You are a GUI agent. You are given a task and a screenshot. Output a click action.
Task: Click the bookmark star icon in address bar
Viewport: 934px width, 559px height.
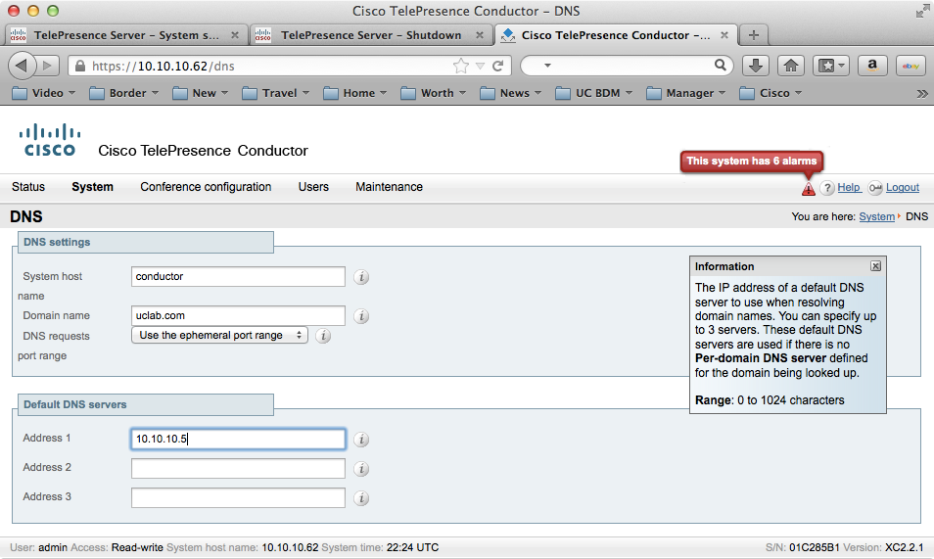[460, 66]
